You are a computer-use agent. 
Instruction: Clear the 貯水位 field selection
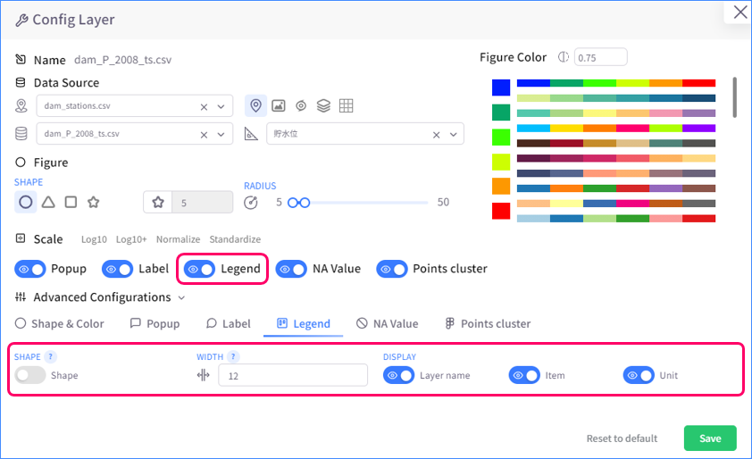[x=436, y=135]
